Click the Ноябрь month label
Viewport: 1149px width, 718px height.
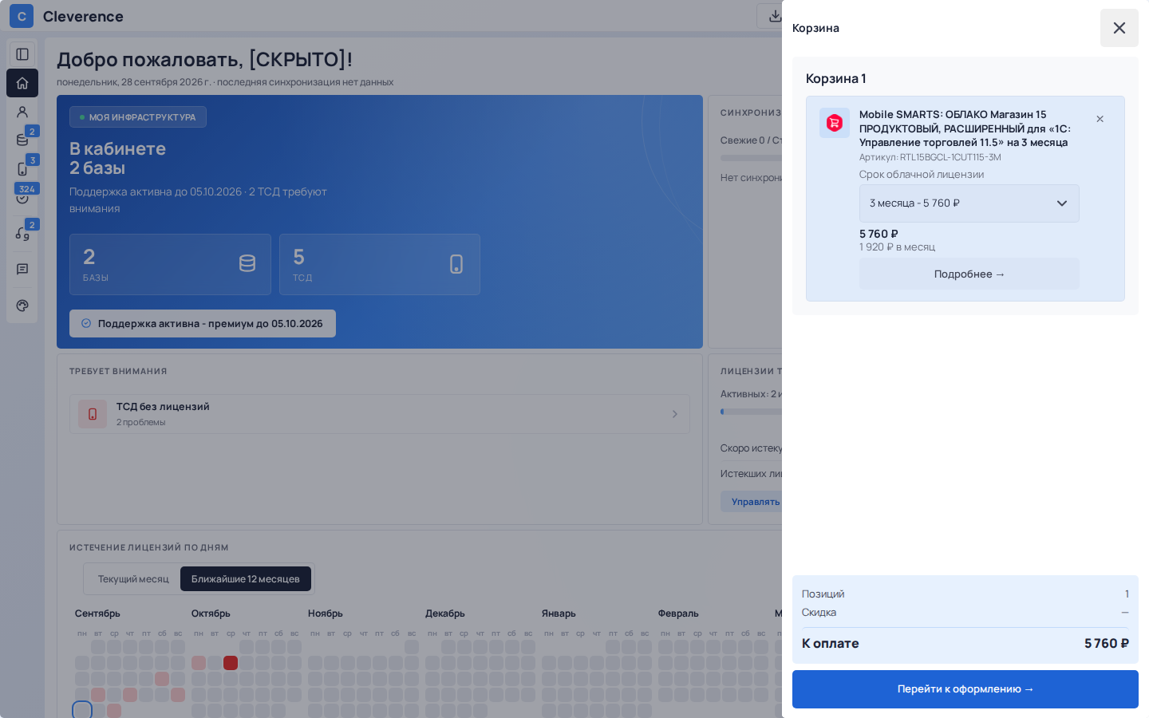[x=326, y=613]
